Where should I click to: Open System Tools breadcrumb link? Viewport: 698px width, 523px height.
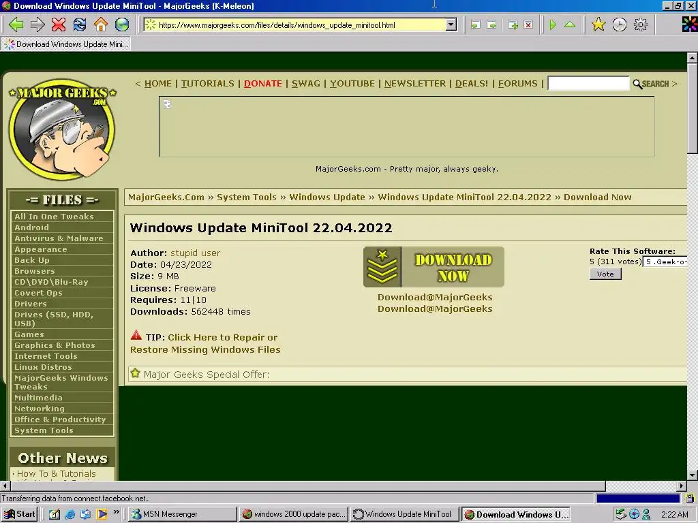tap(247, 197)
